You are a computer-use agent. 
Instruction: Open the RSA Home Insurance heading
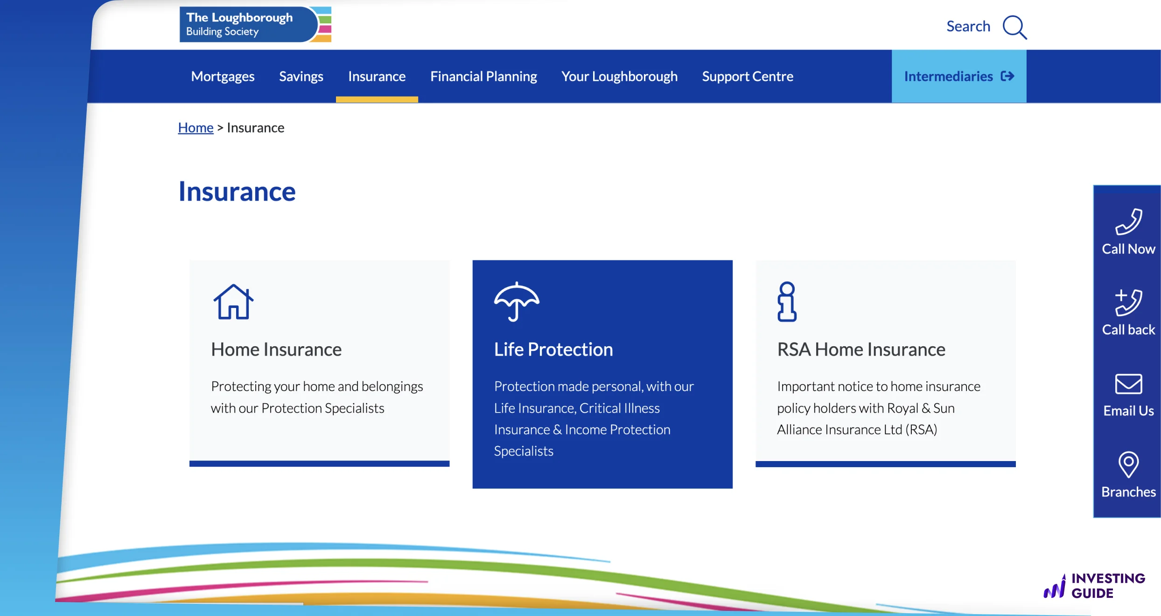coord(861,350)
